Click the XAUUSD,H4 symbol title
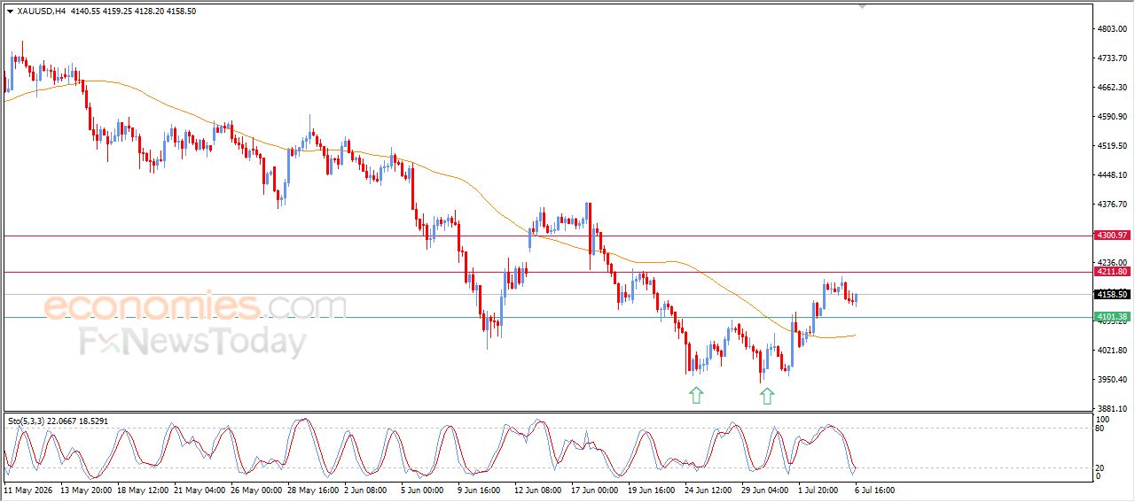This screenshot has height=502, width=1135. pos(41,12)
